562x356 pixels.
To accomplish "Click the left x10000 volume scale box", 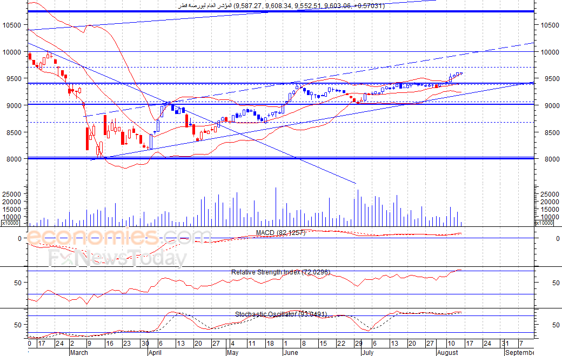I will [x=10, y=223].
